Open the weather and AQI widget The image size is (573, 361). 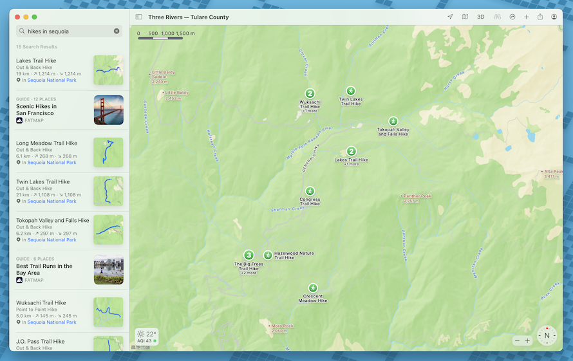pos(147,337)
